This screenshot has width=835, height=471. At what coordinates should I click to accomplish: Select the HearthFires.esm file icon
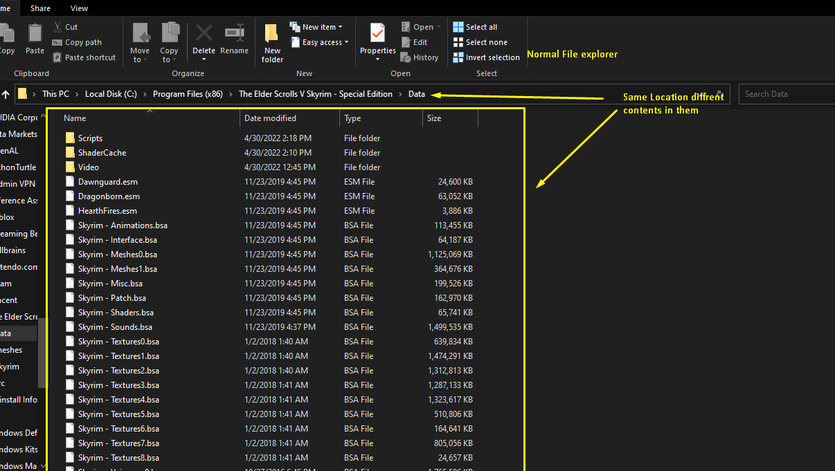(69, 211)
